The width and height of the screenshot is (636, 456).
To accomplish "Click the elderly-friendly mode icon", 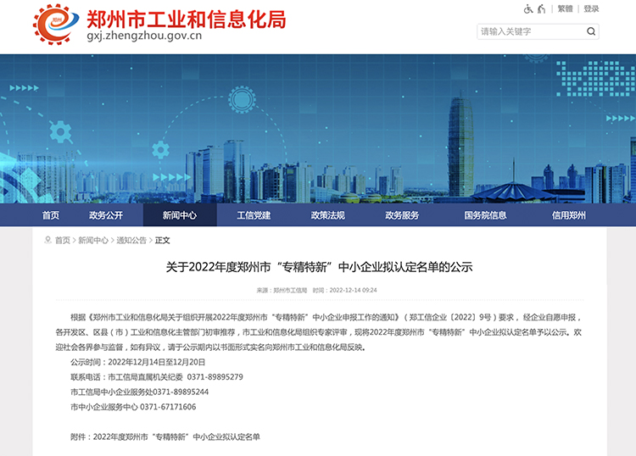I will pyautogui.click(x=540, y=9).
